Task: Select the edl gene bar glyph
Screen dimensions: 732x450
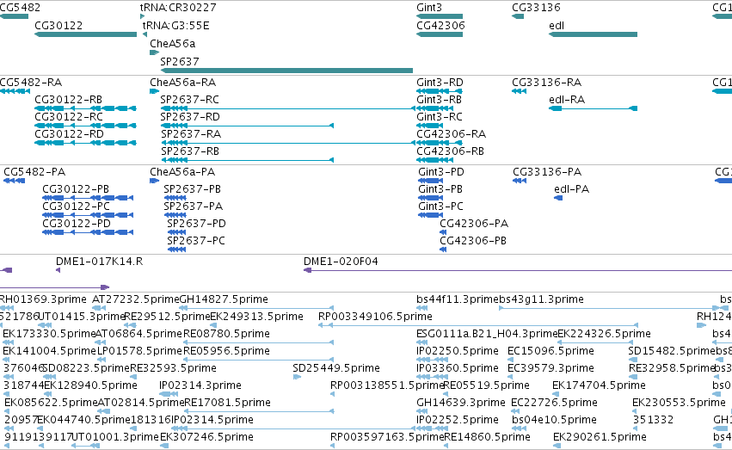Action: pos(593,34)
